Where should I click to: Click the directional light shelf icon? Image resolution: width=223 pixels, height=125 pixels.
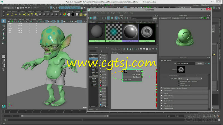(12, 14)
